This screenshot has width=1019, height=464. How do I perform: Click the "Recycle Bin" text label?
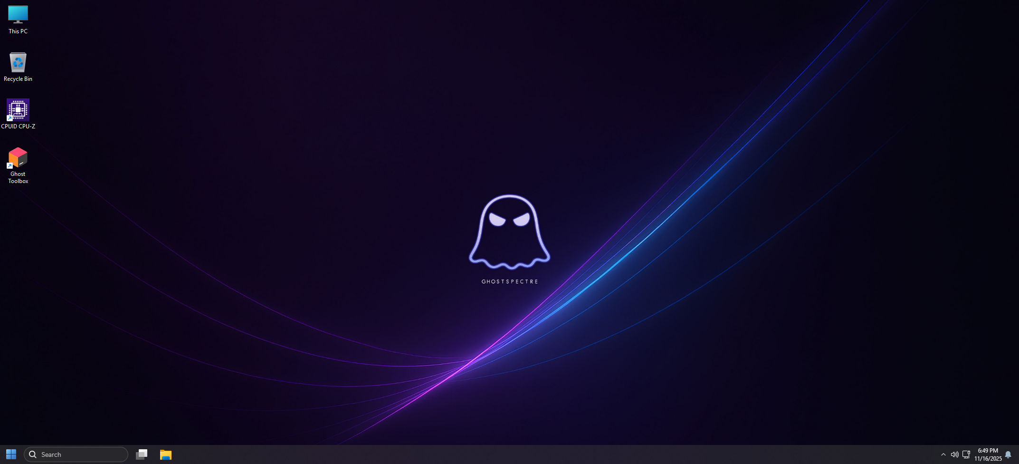point(18,79)
